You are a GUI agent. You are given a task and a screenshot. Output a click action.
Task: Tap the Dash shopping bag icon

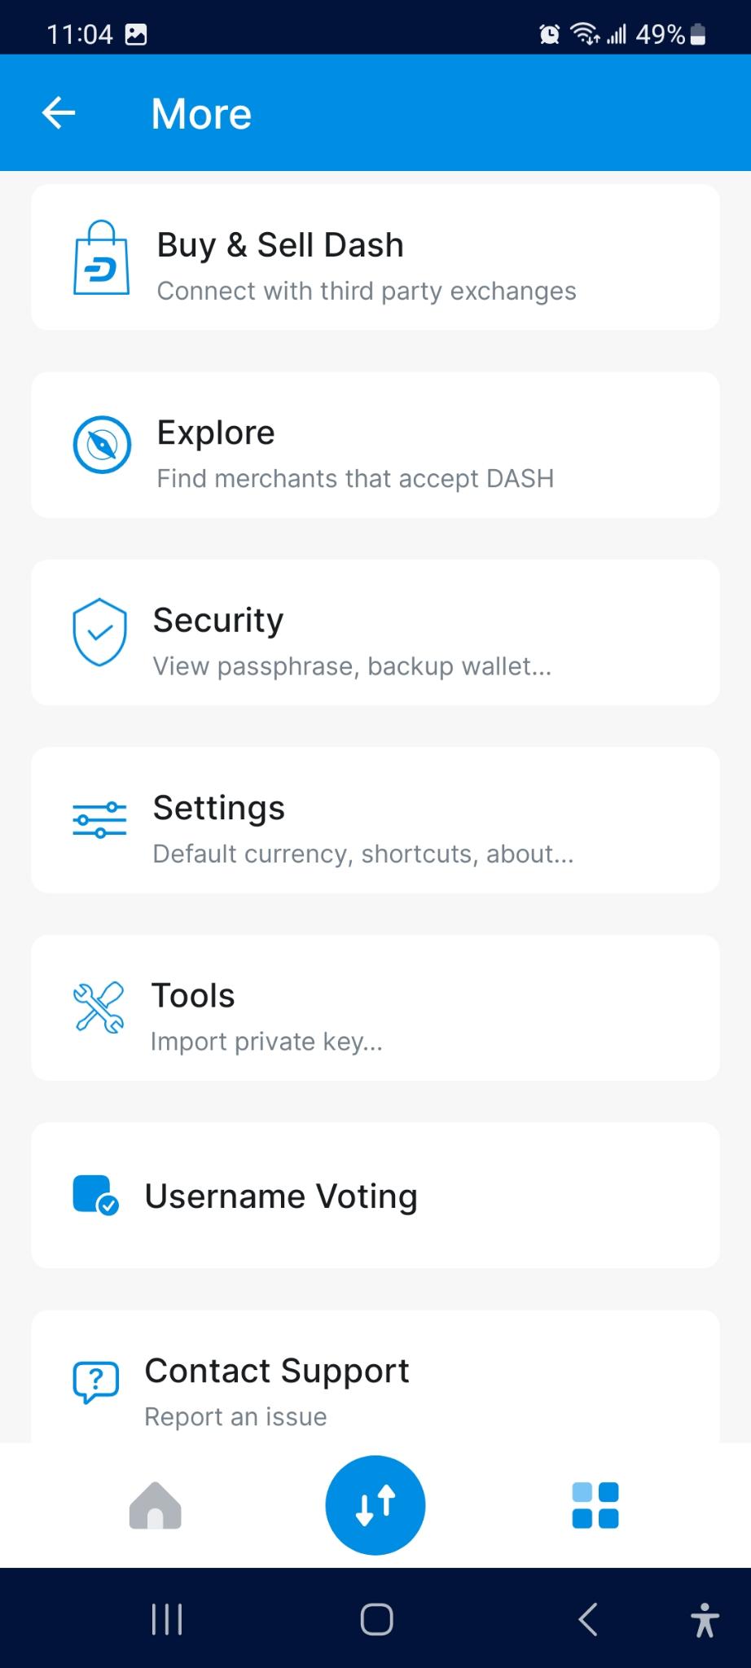coord(101,258)
